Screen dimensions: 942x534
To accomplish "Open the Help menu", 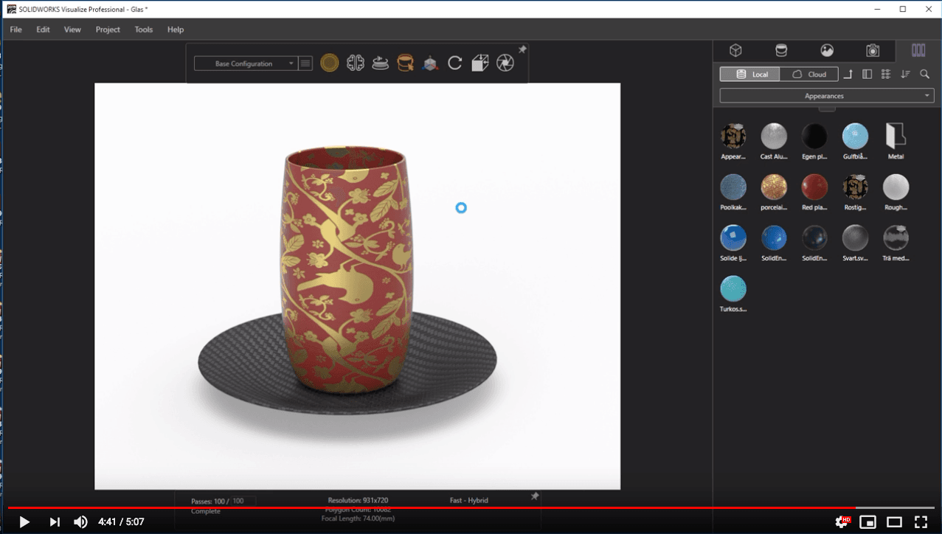I will 176,30.
